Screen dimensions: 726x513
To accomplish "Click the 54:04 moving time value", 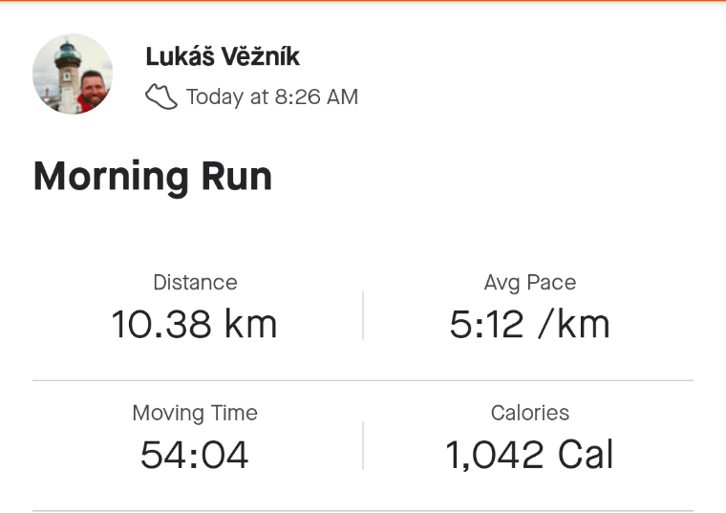I will point(195,455).
